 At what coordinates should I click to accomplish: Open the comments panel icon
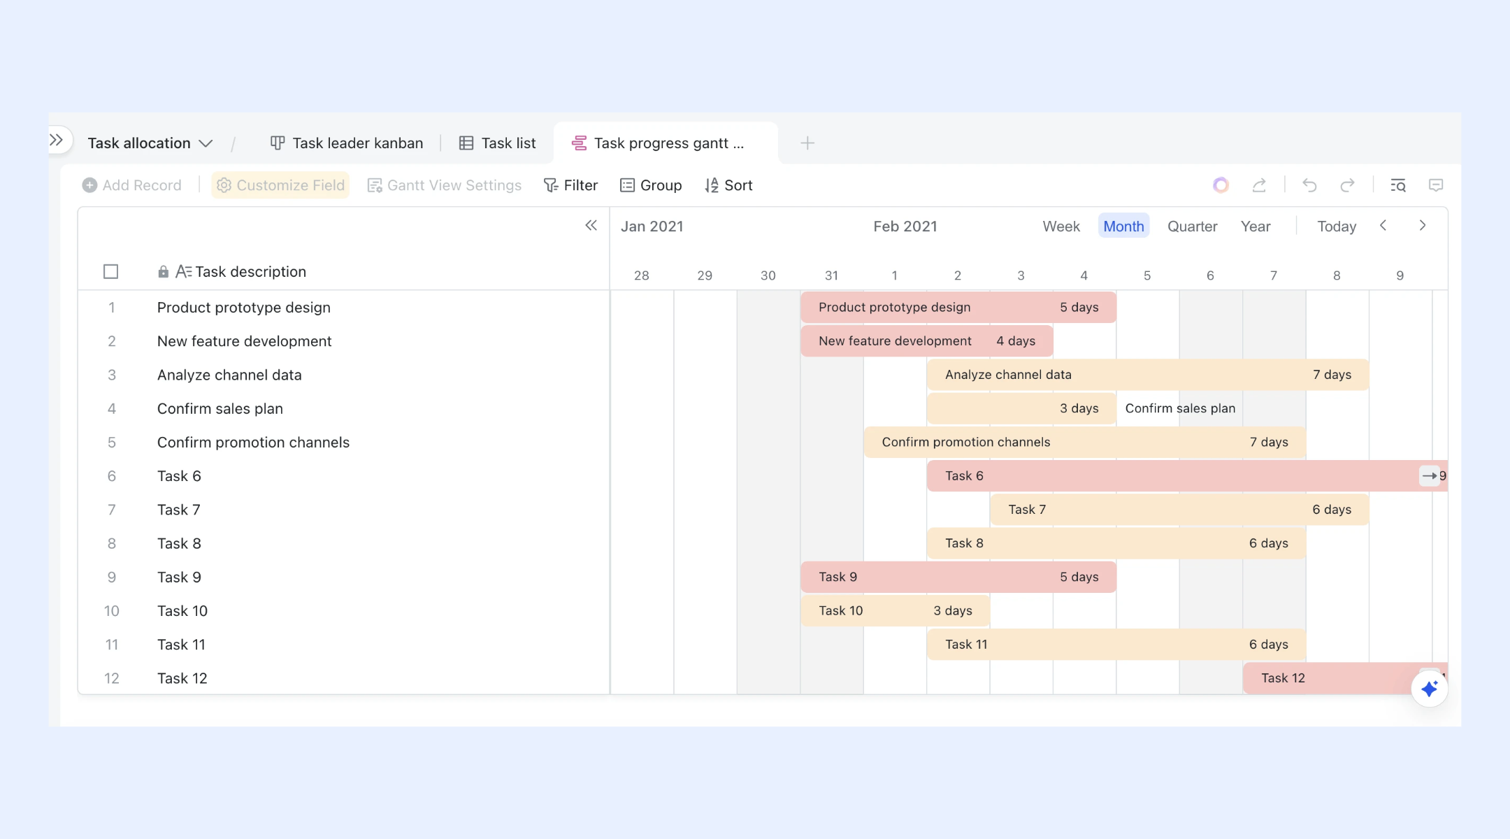[1436, 185]
